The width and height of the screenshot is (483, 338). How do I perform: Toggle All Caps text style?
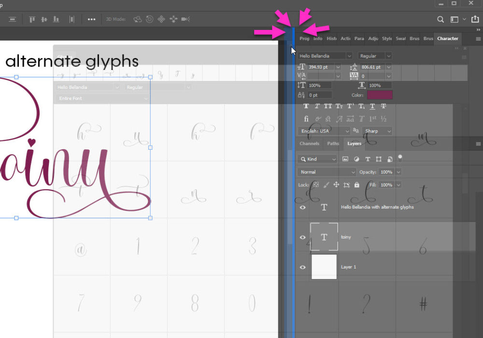tap(328, 106)
